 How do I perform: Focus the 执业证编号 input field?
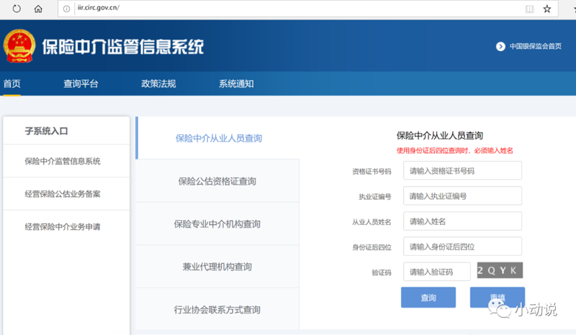(462, 196)
